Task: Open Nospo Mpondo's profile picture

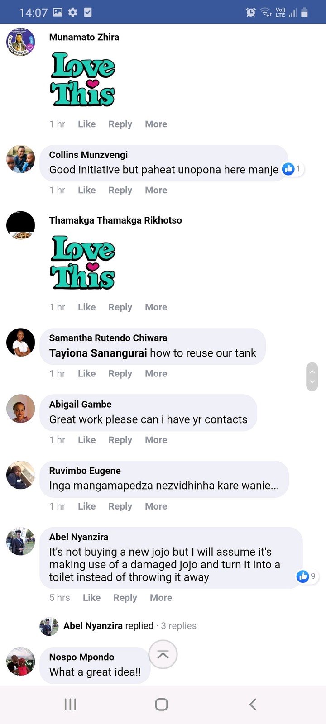Action: (20, 661)
